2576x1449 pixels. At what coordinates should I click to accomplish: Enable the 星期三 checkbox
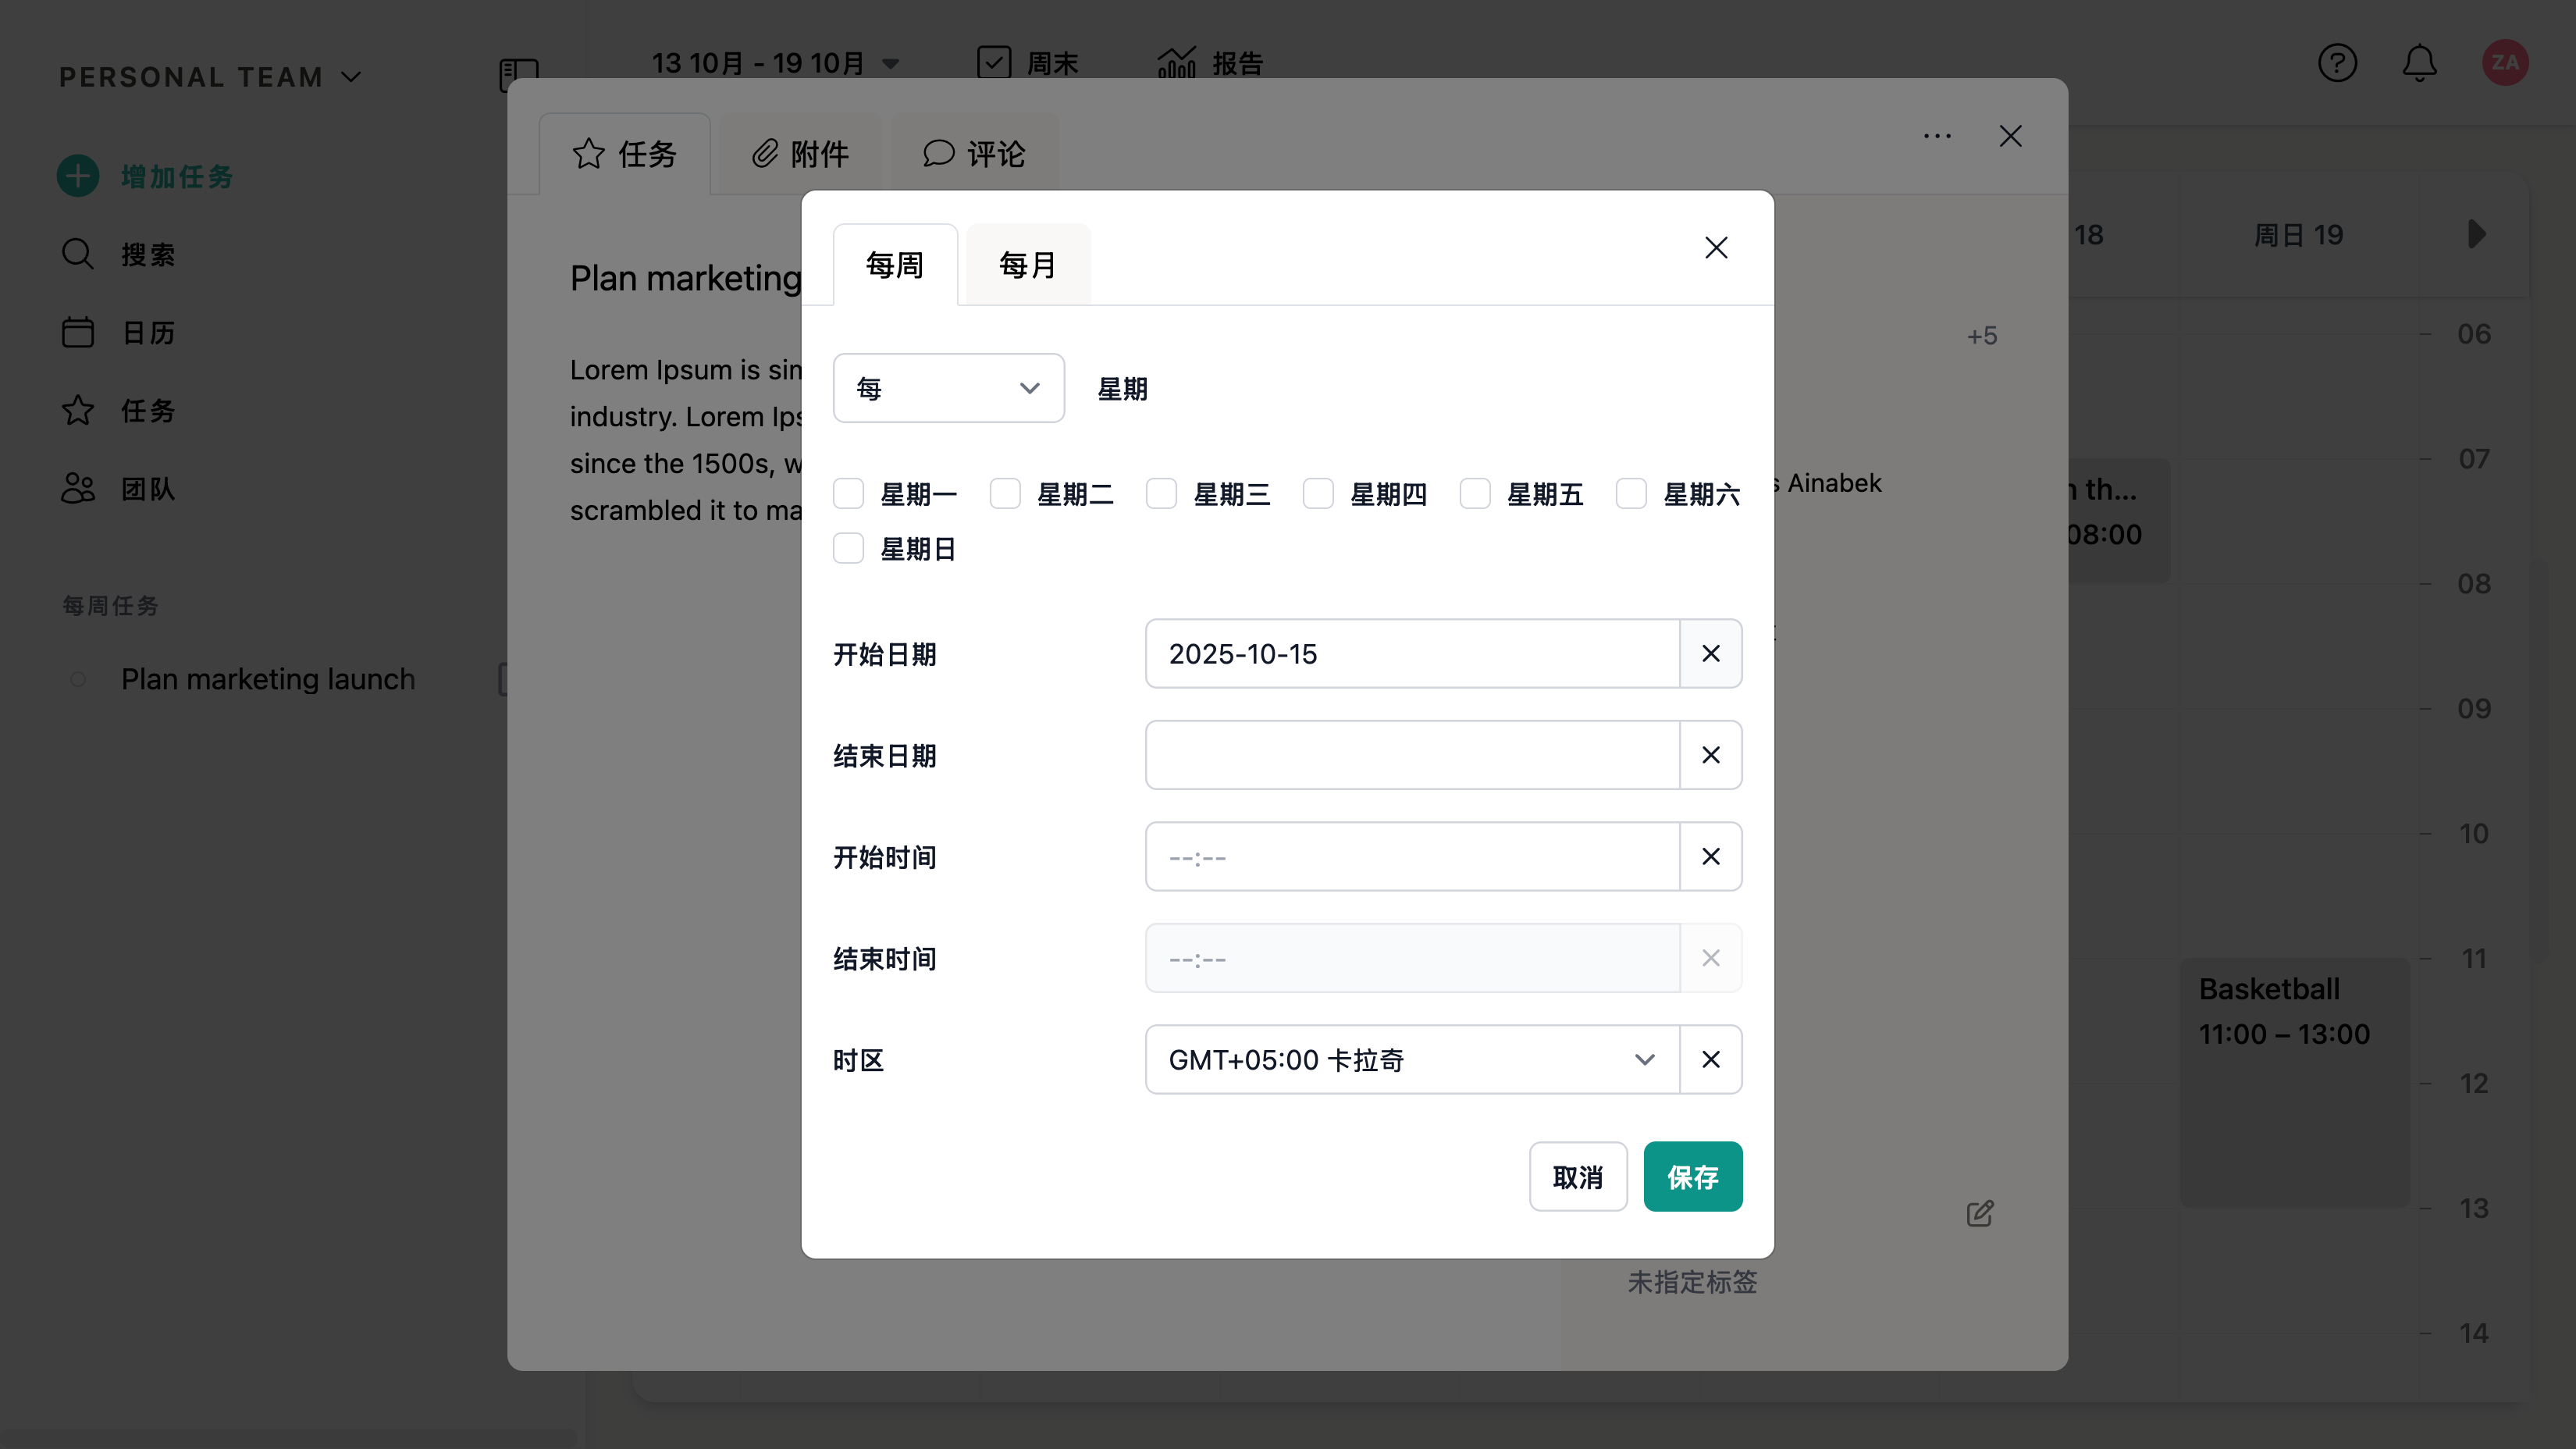click(x=1161, y=493)
